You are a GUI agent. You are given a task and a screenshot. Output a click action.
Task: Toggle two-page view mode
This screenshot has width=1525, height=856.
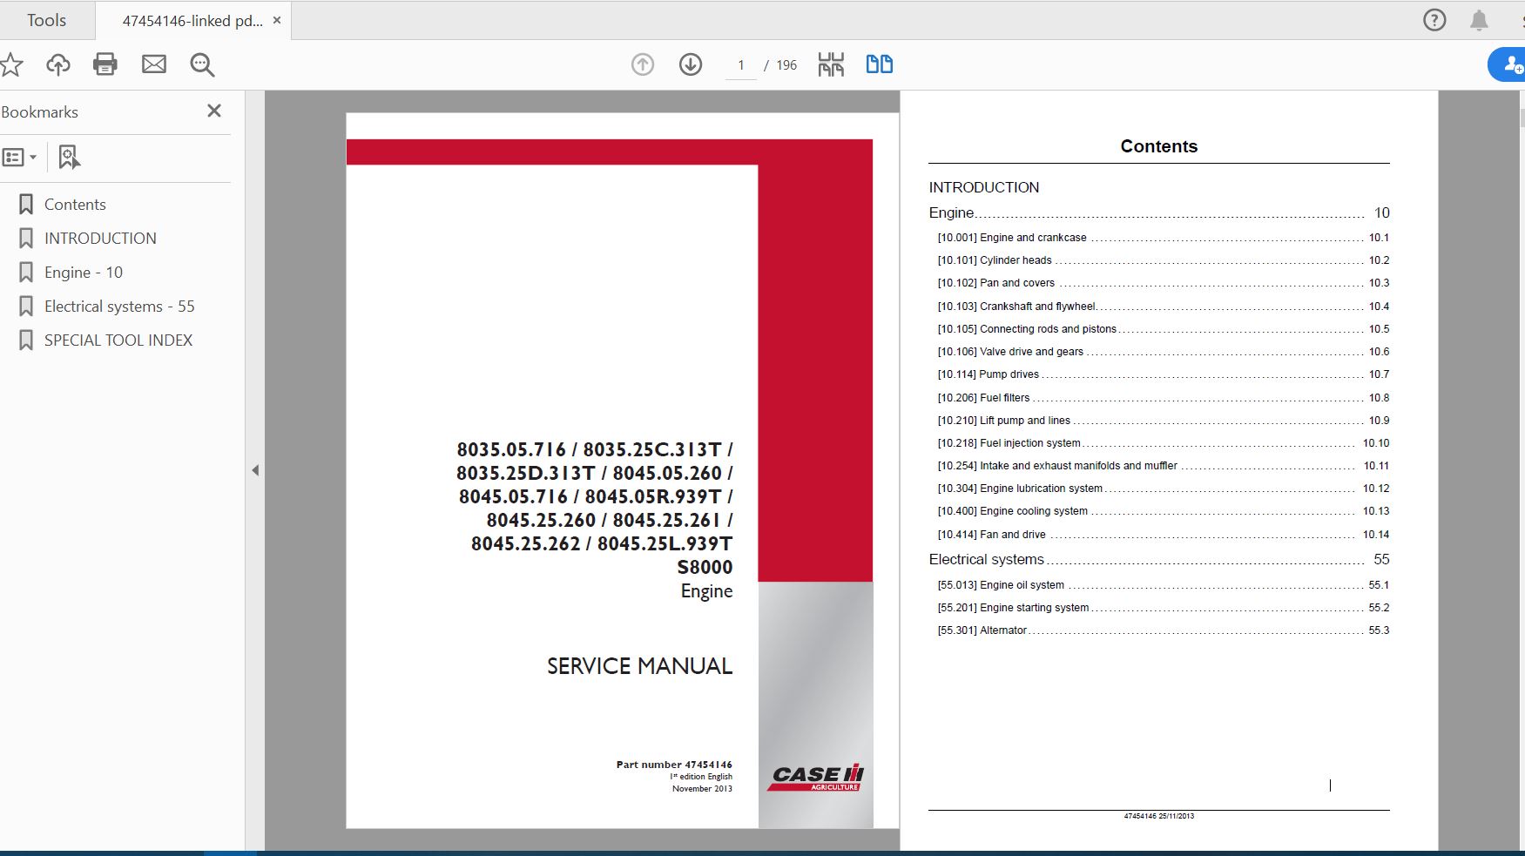[x=880, y=64]
